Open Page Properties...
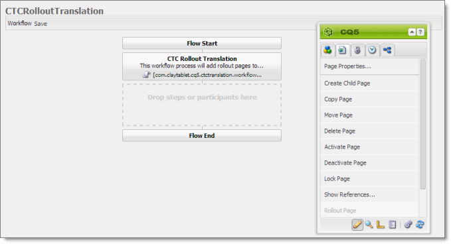Screen dimensions: 451x244 point(369,66)
